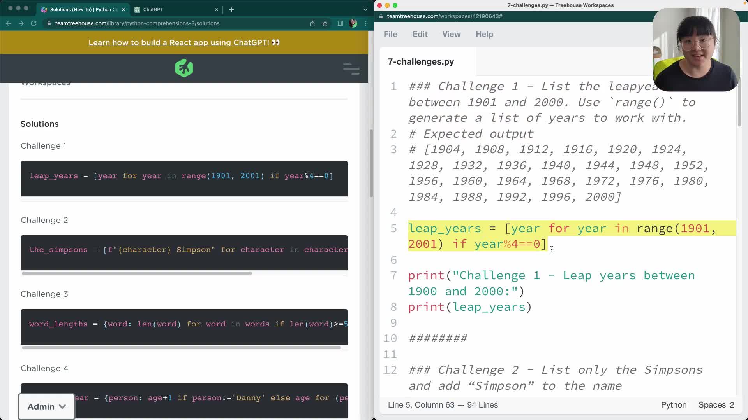Open the Treehouse hamburger navigation menu

pos(351,69)
